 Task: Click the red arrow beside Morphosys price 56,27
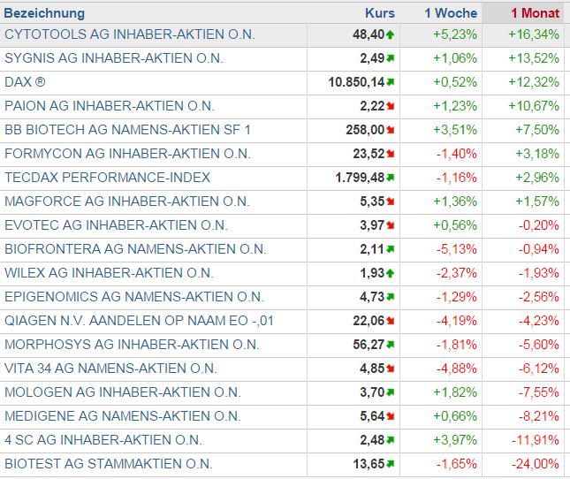tap(390, 345)
